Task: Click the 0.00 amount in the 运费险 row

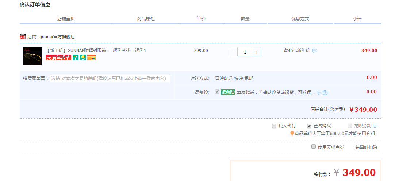Action: tap(372, 91)
